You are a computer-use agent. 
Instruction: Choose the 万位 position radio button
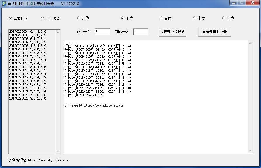coord(79,18)
